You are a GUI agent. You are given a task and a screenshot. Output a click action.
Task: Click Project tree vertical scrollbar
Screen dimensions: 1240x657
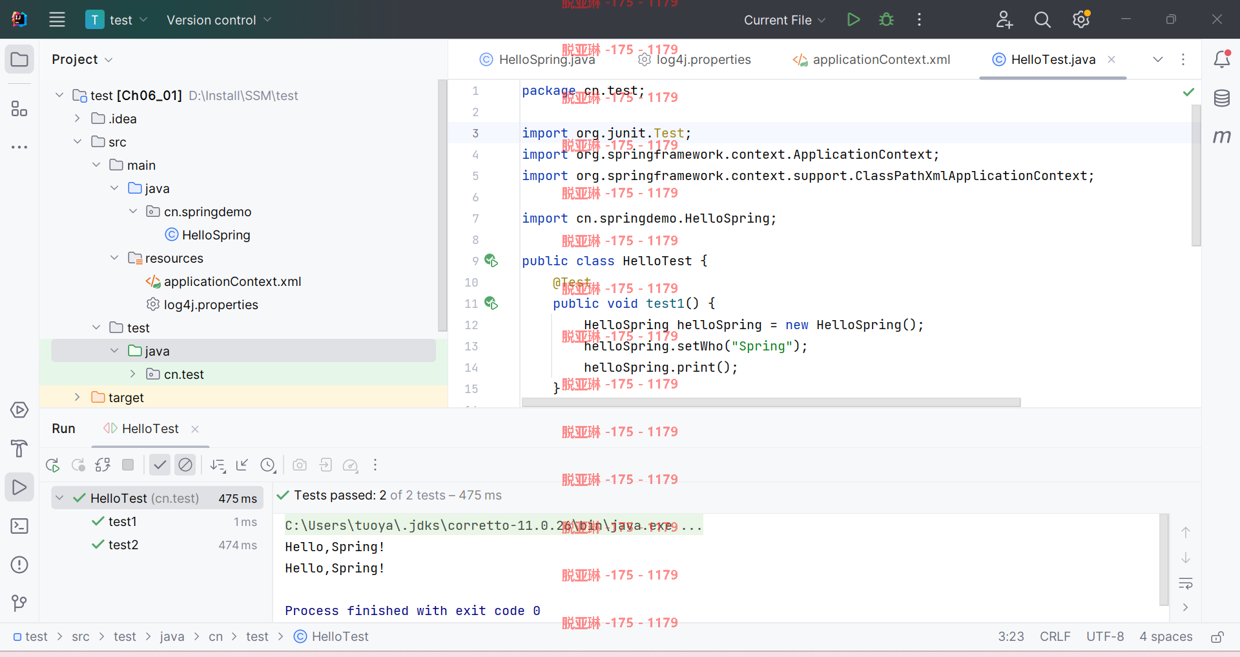coord(442,205)
